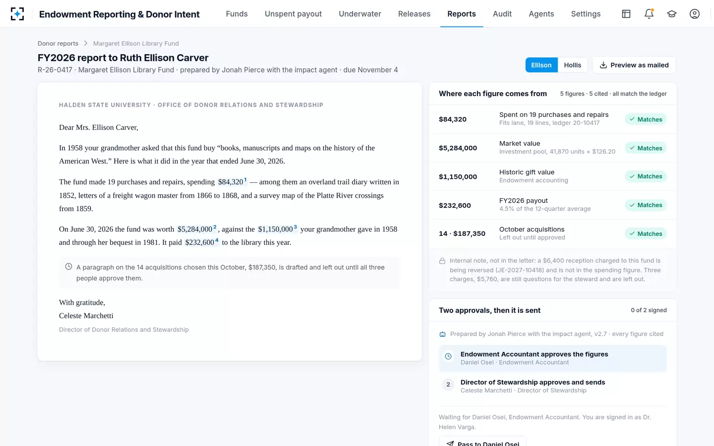Viewport: 714px width, 446px height.
Task: Click the highlighted $5,284,000 figure in letter
Action: 195,229
